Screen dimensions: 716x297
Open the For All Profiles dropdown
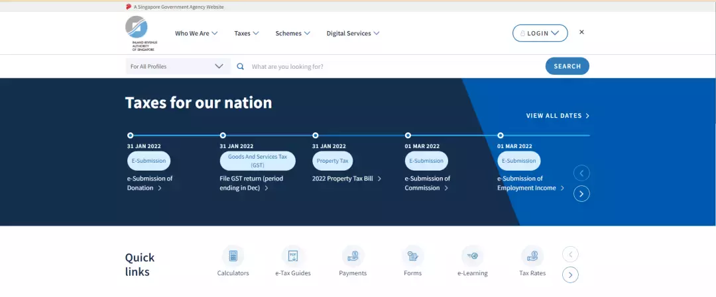click(178, 66)
